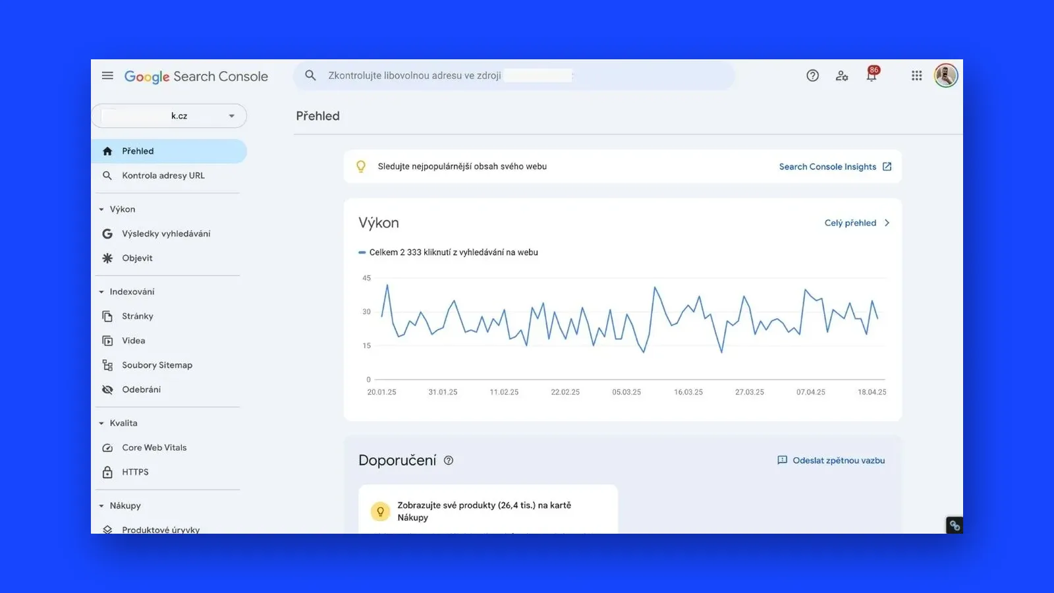Click the help icon next to Doporučení
1054x593 pixels.
tap(449, 461)
